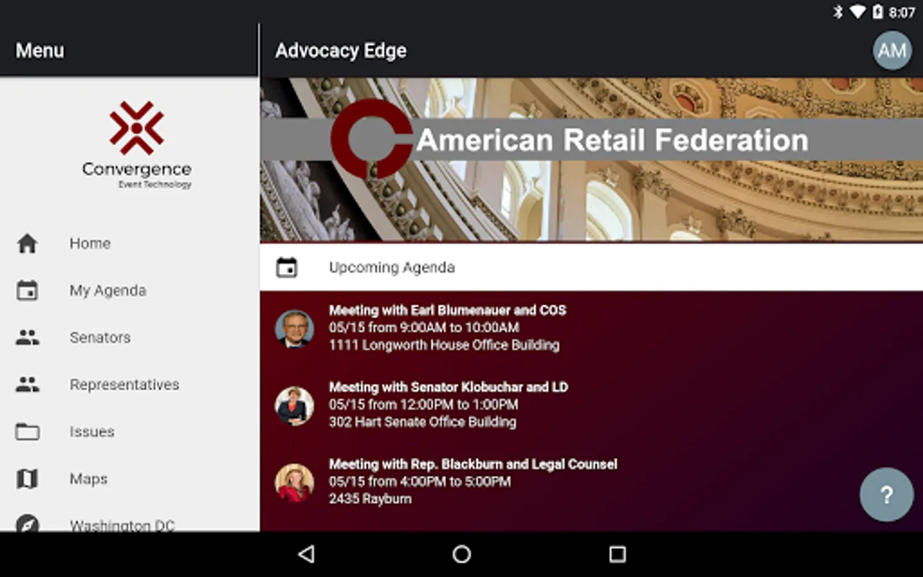Tap the Issues folder icon
This screenshot has width=923, height=577.
27,431
